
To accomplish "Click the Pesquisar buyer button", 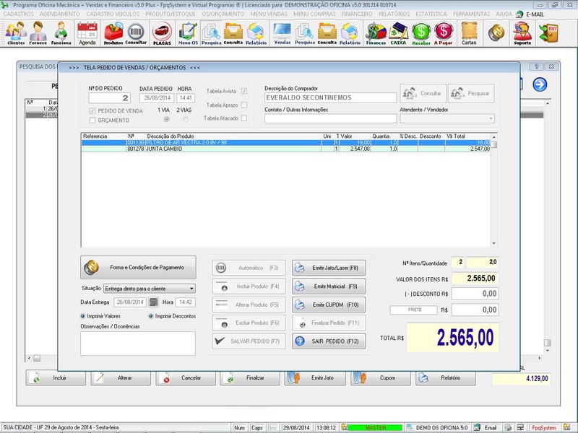I will pos(471,94).
